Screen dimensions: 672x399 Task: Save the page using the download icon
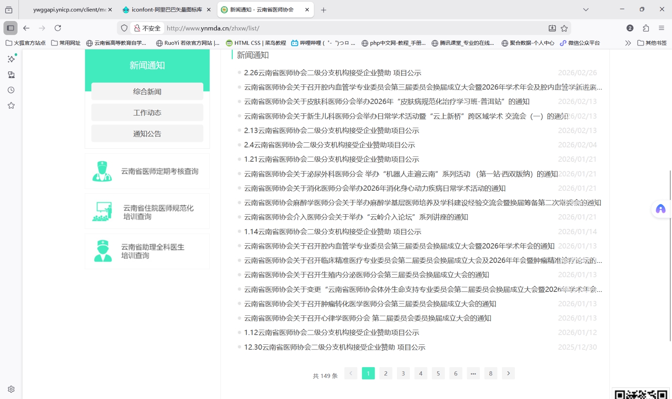click(552, 28)
